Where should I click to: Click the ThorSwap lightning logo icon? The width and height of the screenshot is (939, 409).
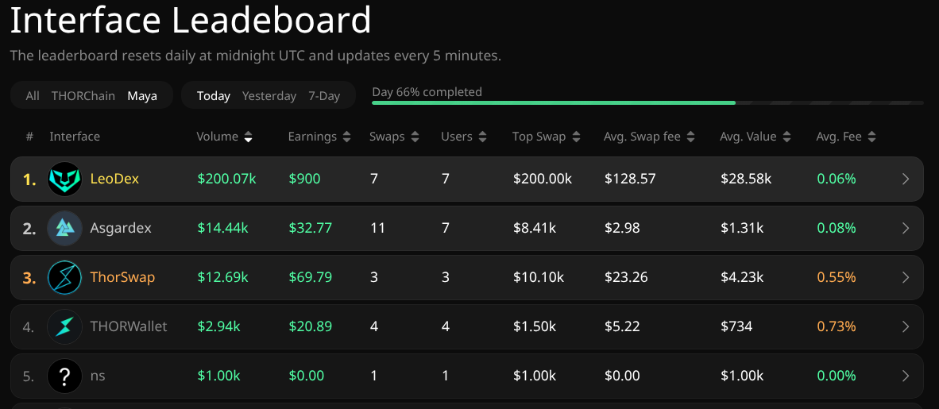coord(64,277)
